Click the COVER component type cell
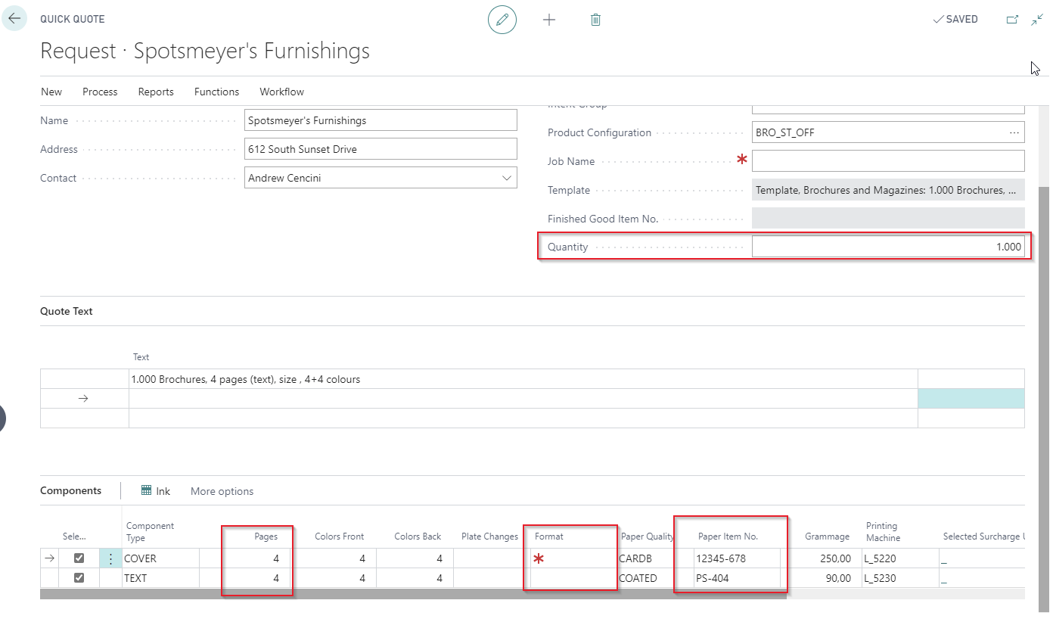Screen dimensions: 1053x622 [160, 558]
